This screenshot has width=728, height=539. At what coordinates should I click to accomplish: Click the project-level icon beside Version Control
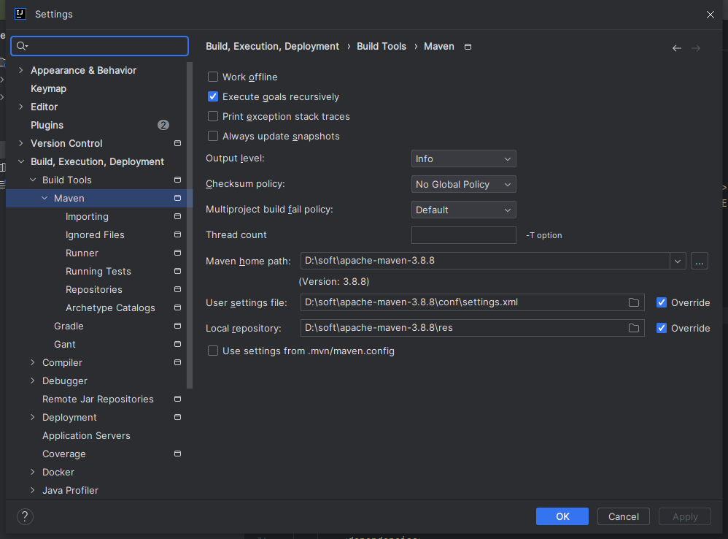click(177, 143)
